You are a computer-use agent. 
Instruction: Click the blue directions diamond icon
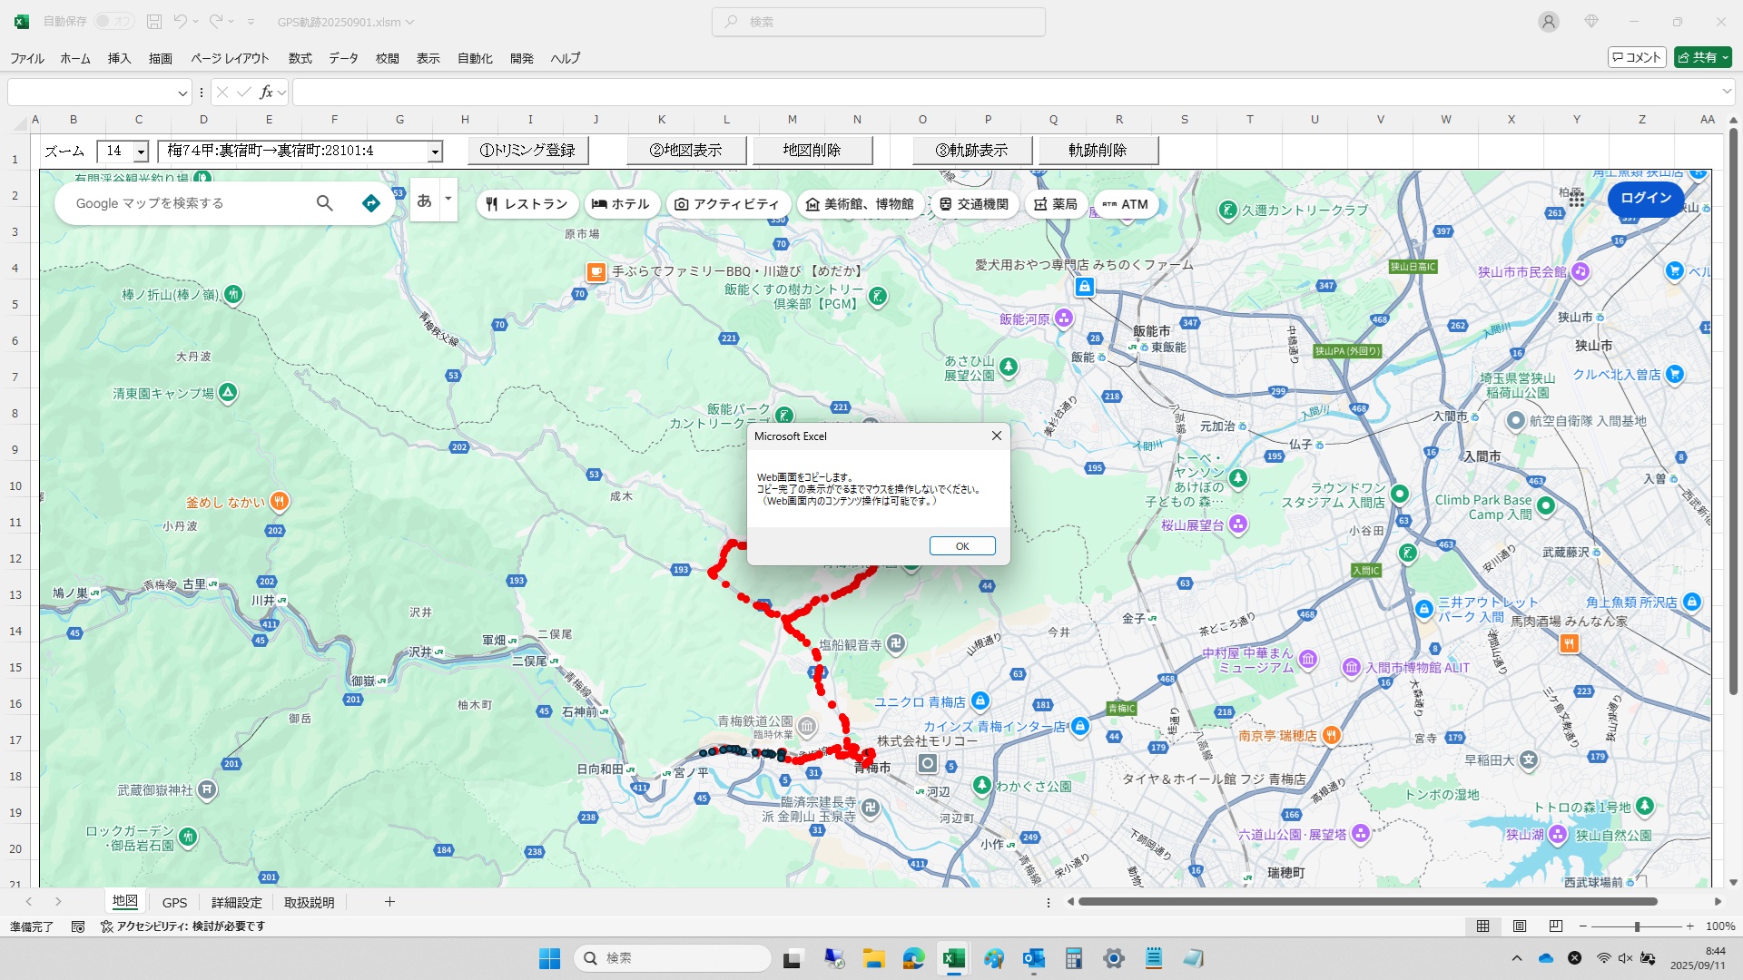pyautogui.click(x=370, y=203)
